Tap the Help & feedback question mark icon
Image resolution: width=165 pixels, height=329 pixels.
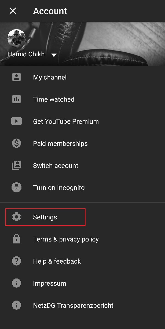(16, 261)
